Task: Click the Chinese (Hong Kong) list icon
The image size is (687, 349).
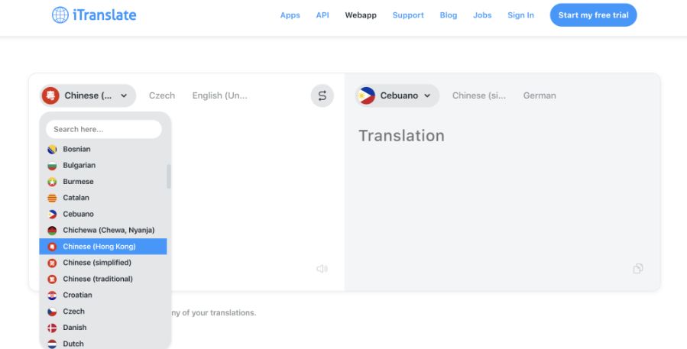Action: (x=52, y=247)
